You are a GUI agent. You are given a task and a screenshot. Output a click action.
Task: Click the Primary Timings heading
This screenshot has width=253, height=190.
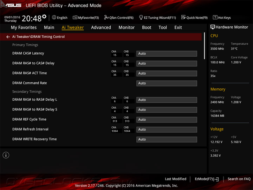pyautogui.click(x=25, y=45)
